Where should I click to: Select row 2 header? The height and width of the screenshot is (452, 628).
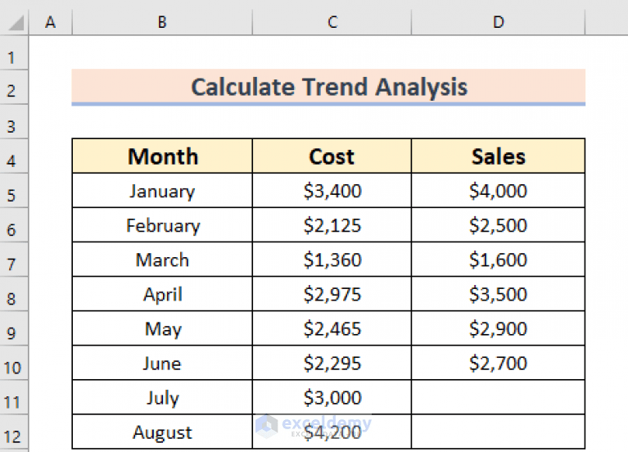click(14, 88)
